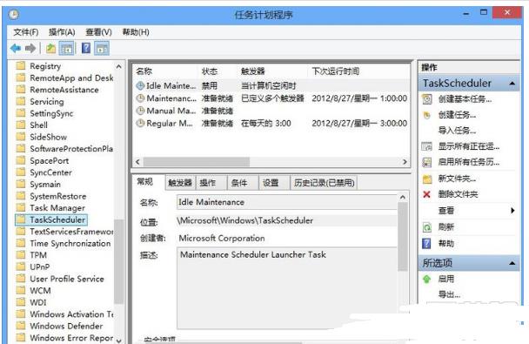Go up one level with the folder-up icon

51,48
